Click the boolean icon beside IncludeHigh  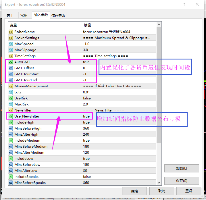11,122
